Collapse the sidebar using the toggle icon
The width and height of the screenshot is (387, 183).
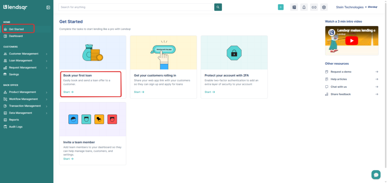click(48, 7)
